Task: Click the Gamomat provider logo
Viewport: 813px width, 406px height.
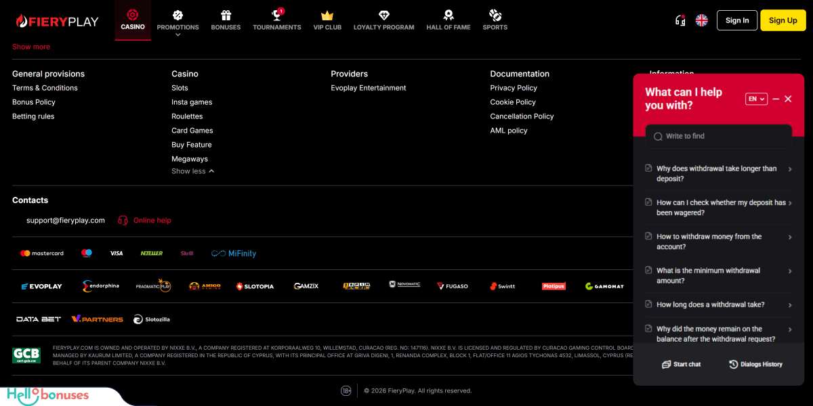Action: (x=604, y=286)
